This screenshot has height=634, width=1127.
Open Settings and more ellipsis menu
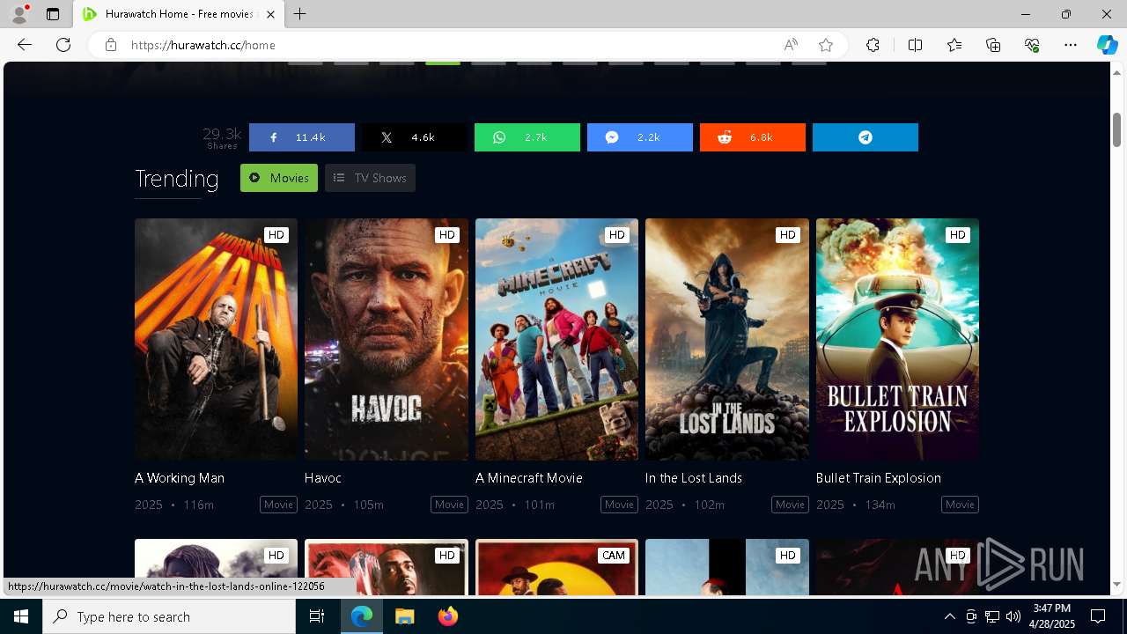click(x=1071, y=45)
